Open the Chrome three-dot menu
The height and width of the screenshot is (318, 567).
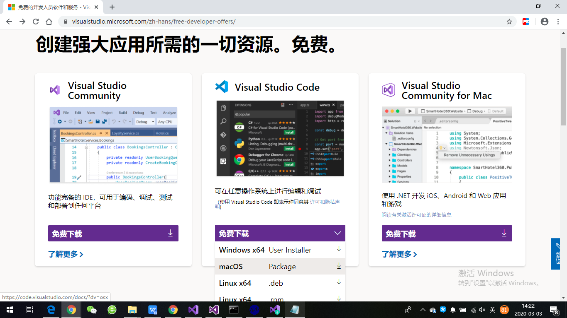pyautogui.click(x=558, y=22)
